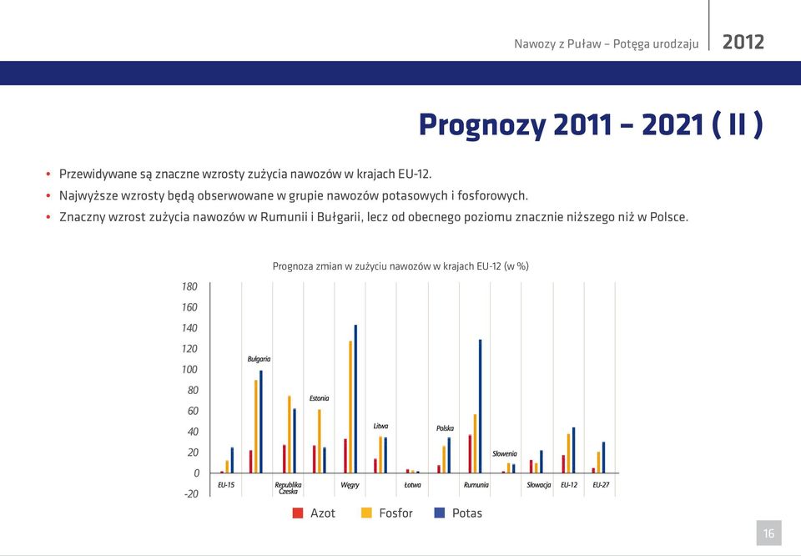The width and height of the screenshot is (801, 556).
Task: Click the 'Republika Czeska' axis label
Action: click(x=288, y=488)
